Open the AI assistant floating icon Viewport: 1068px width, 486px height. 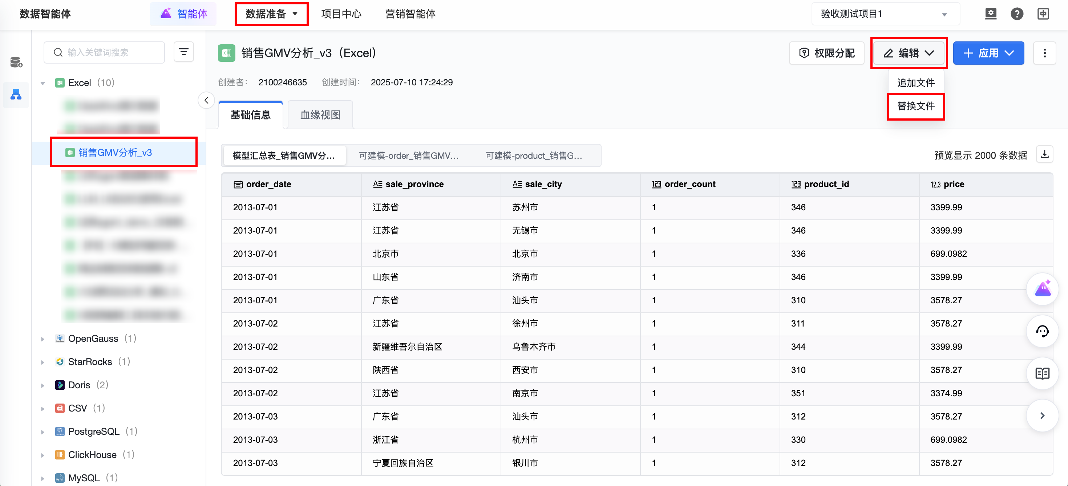tap(1042, 289)
